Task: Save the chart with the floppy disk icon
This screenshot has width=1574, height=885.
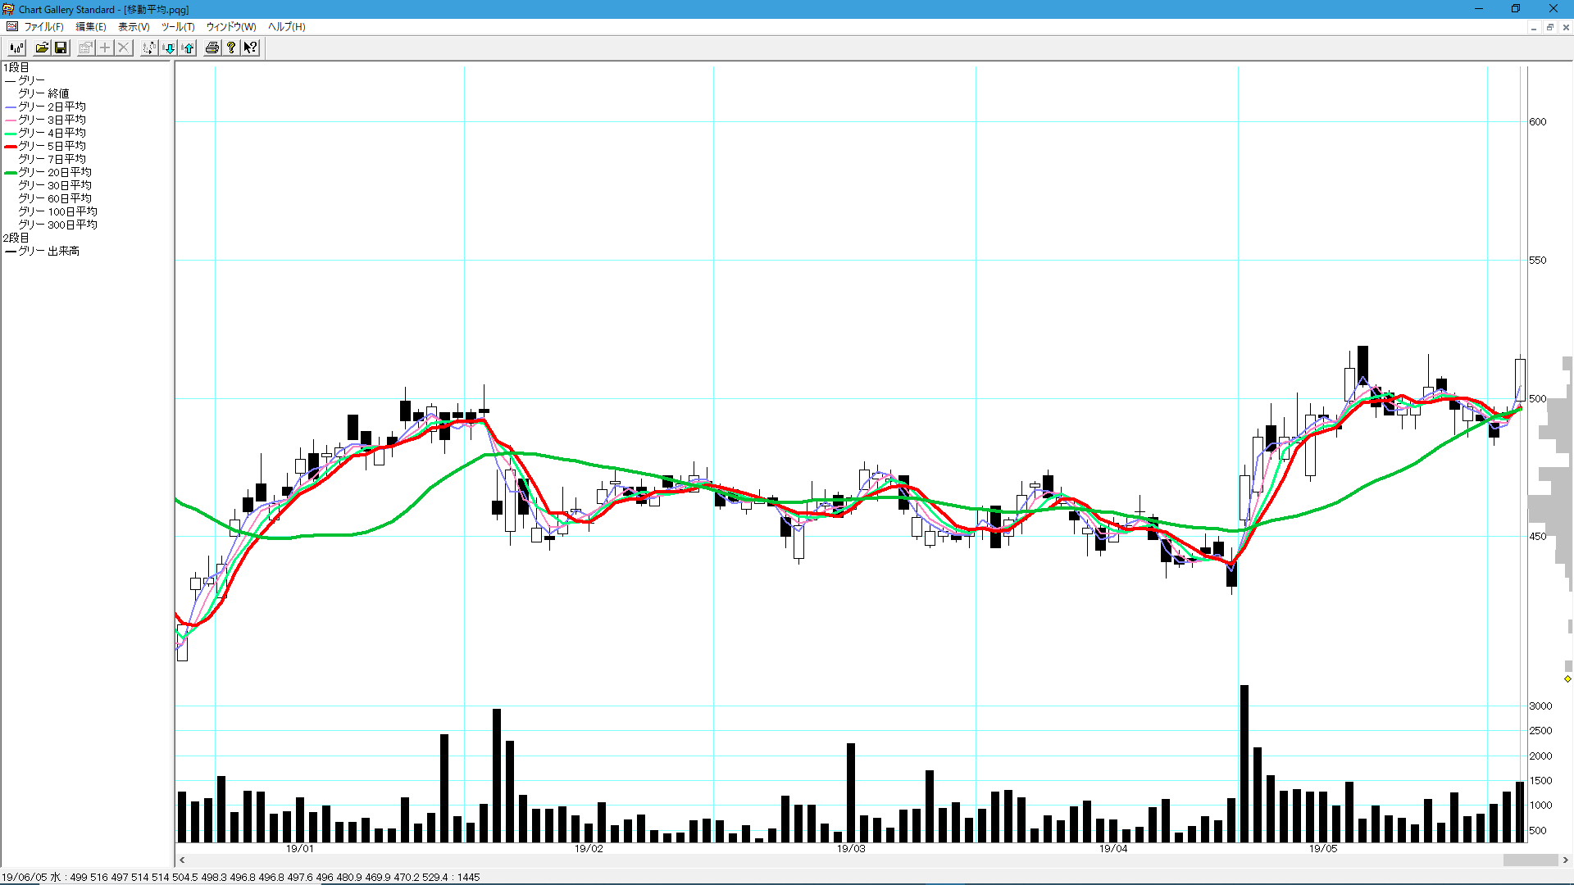Action: click(61, 48)
